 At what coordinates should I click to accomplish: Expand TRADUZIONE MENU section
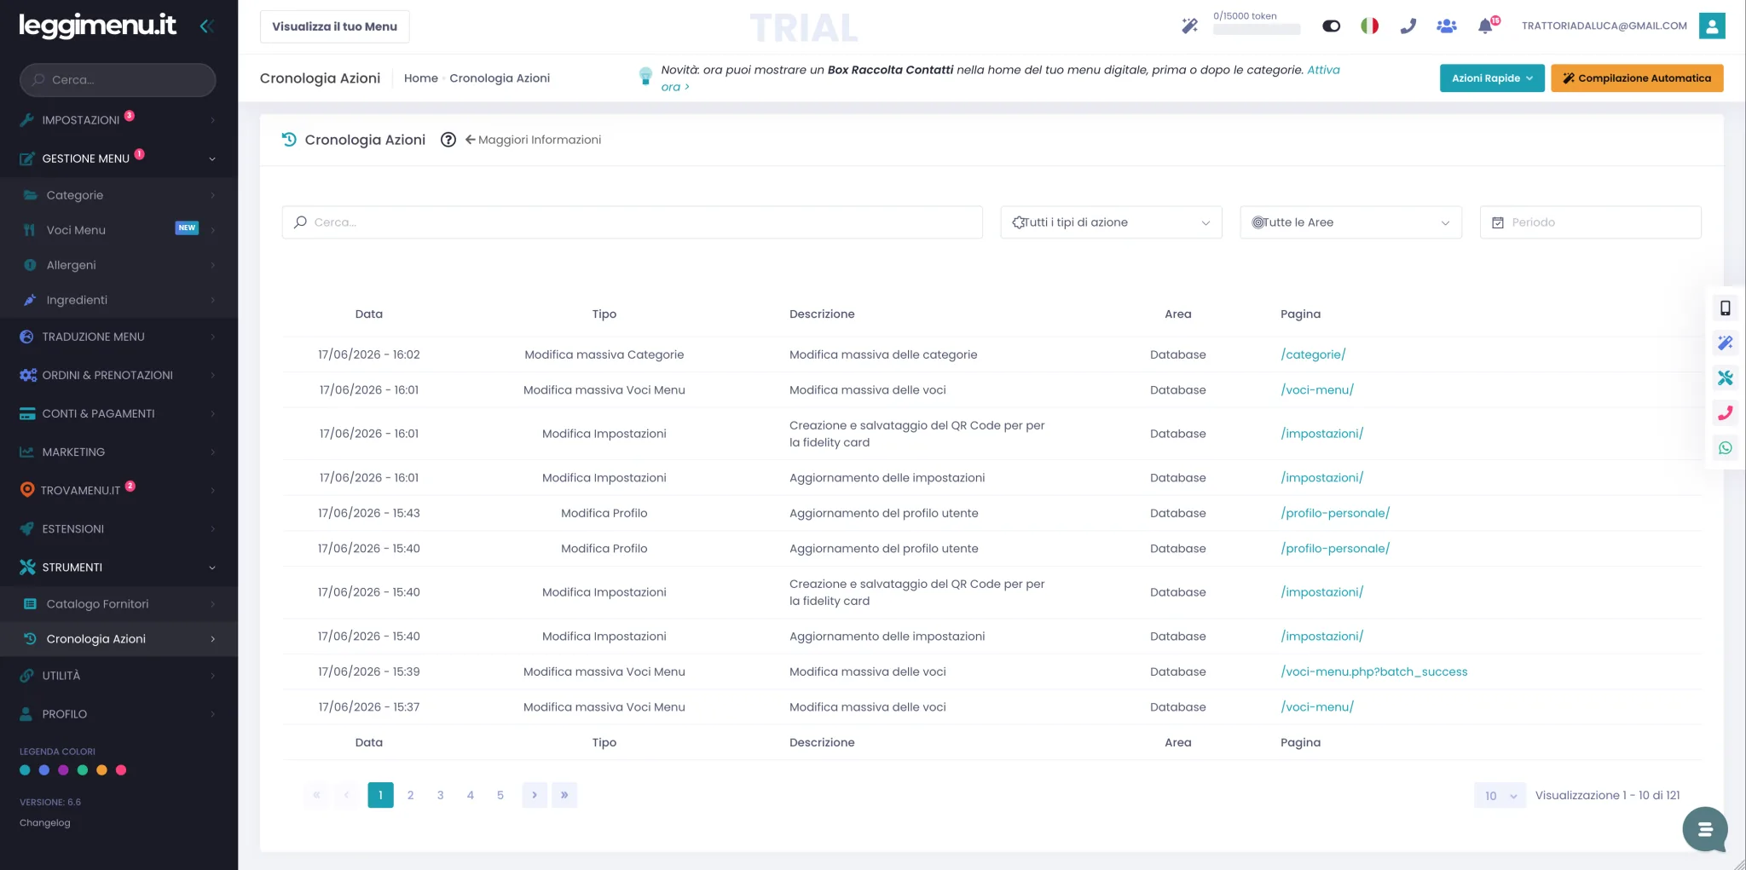119,337
